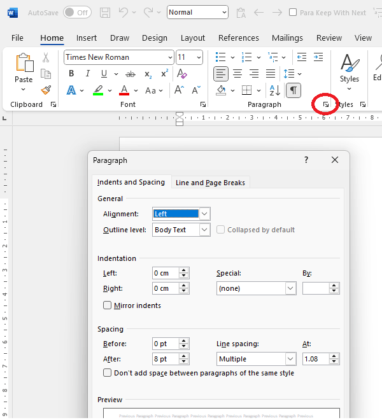Click Align Left button in ribbon

coord(221,74)
